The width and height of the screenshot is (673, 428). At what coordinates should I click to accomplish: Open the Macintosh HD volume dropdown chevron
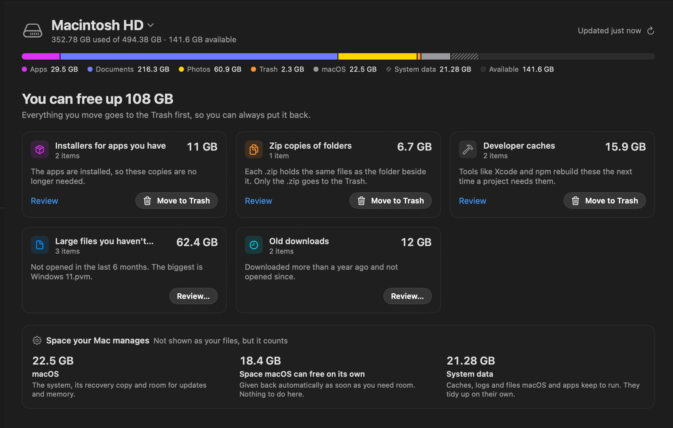(151, 25)
